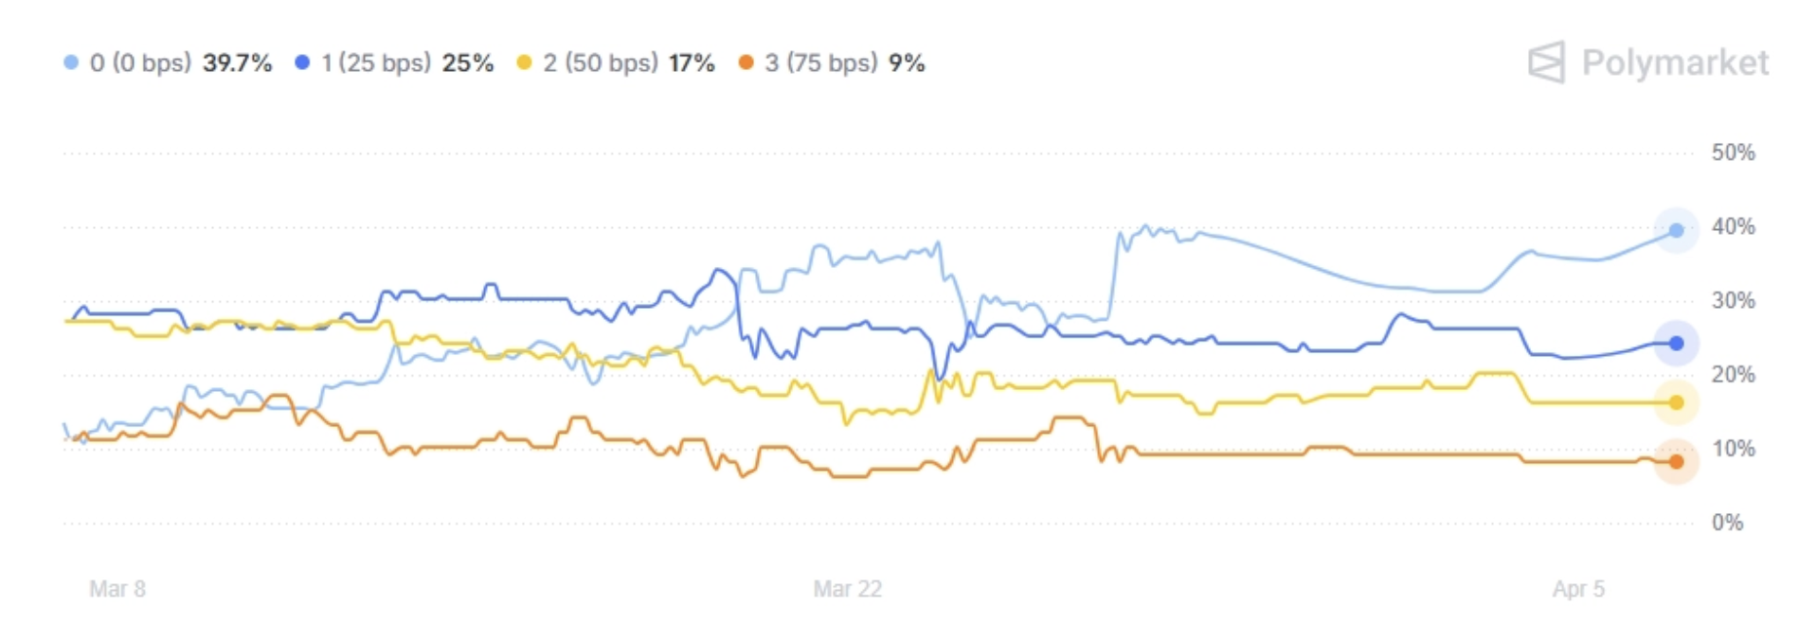The image size is (1817, 640).
Task: Click the dark blue line's endpoint marker
Action: [x=1676, y=343]
